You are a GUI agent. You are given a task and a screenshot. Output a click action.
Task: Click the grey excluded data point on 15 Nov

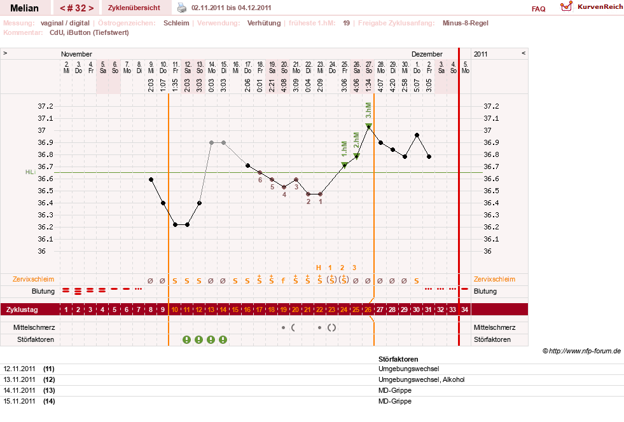[x=224, y=142]
